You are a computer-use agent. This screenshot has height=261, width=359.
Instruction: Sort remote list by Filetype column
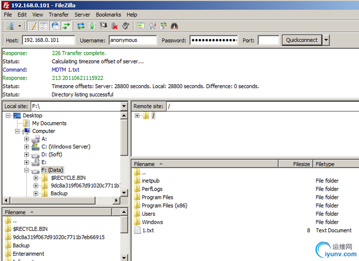click(x=336, y=164)
